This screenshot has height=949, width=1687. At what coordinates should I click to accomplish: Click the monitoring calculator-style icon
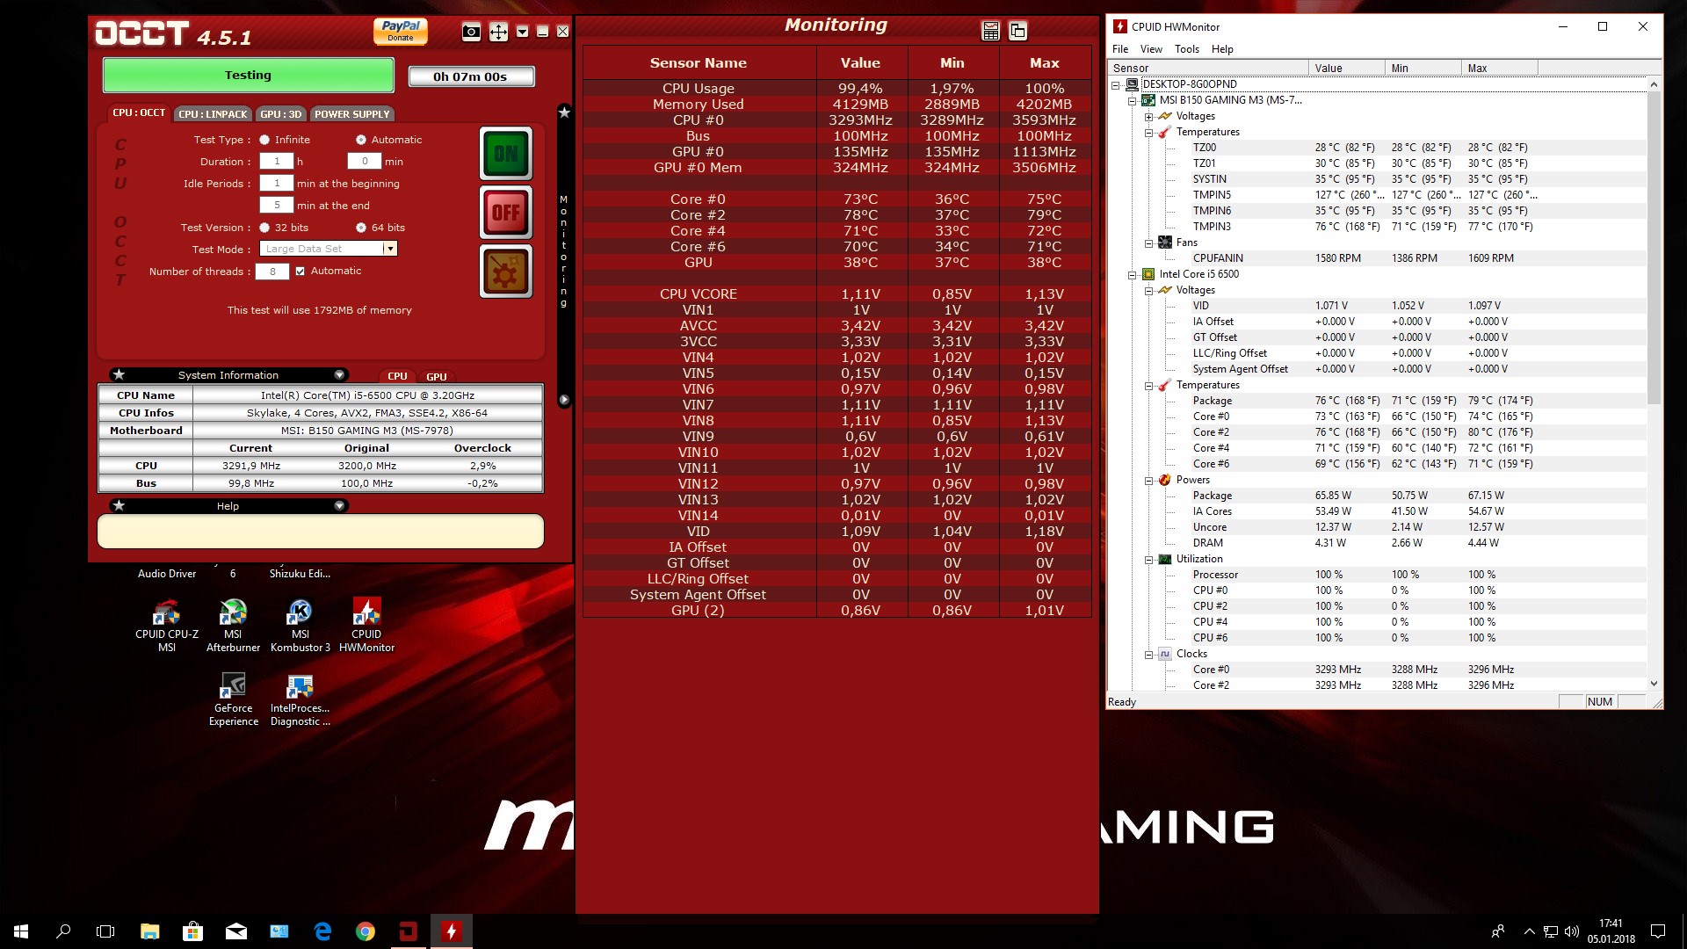990,32
